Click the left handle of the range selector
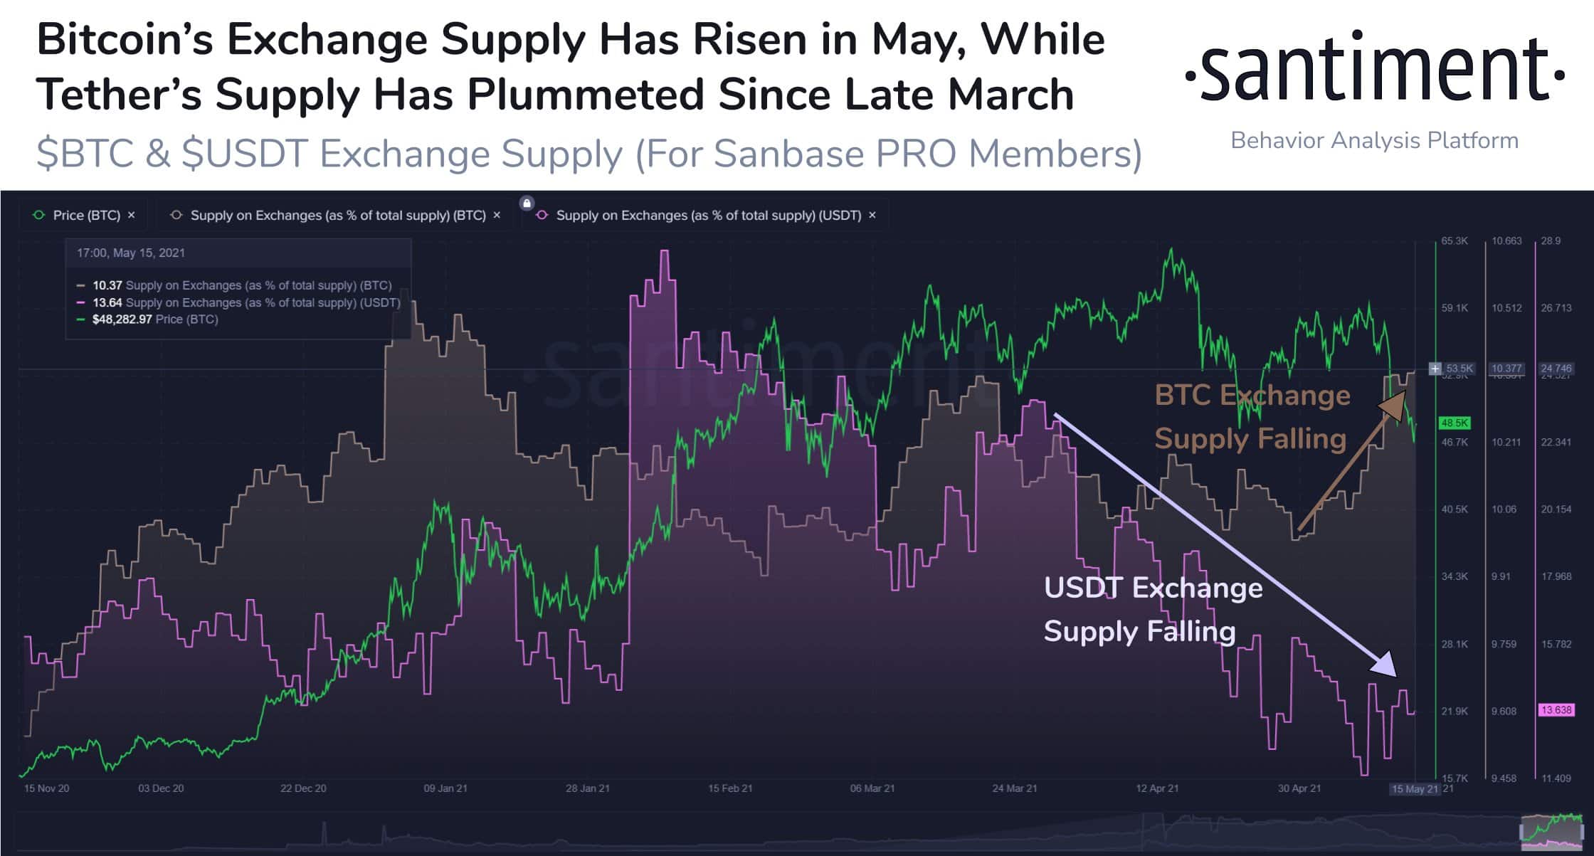 coord(1522,833)
